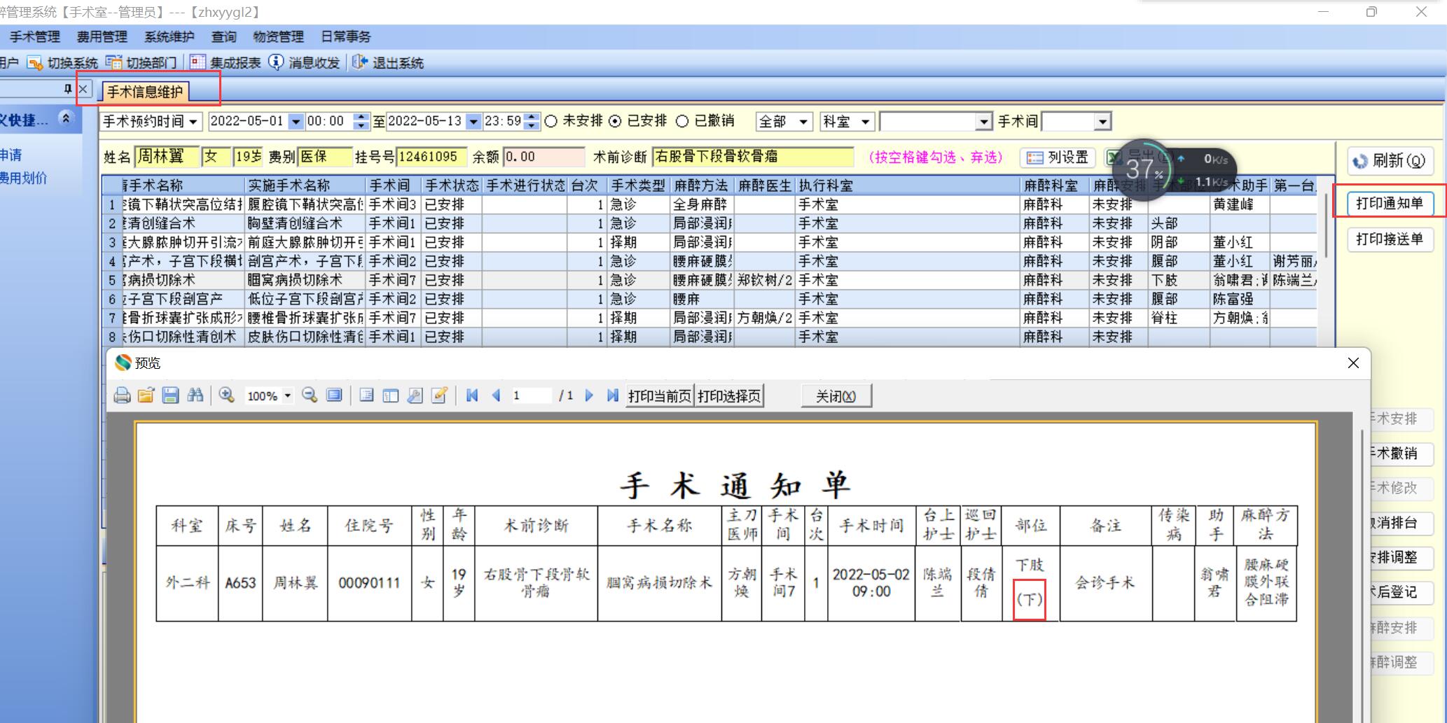Close the 预览 window via title X

[1353, 363]
